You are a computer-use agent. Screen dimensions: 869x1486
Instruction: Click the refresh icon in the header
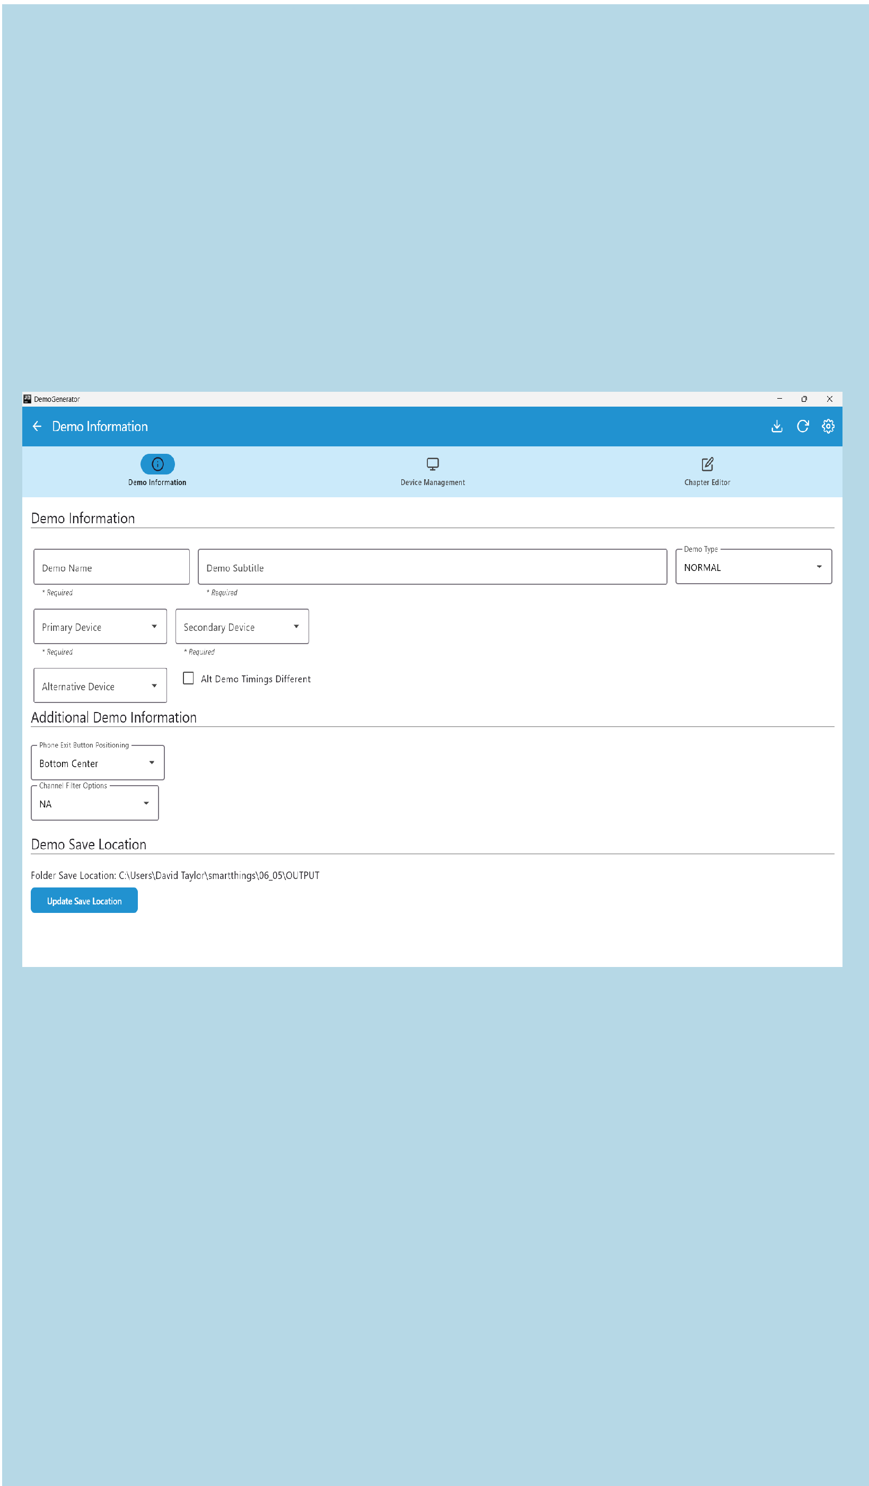click(x=802, y=426)
